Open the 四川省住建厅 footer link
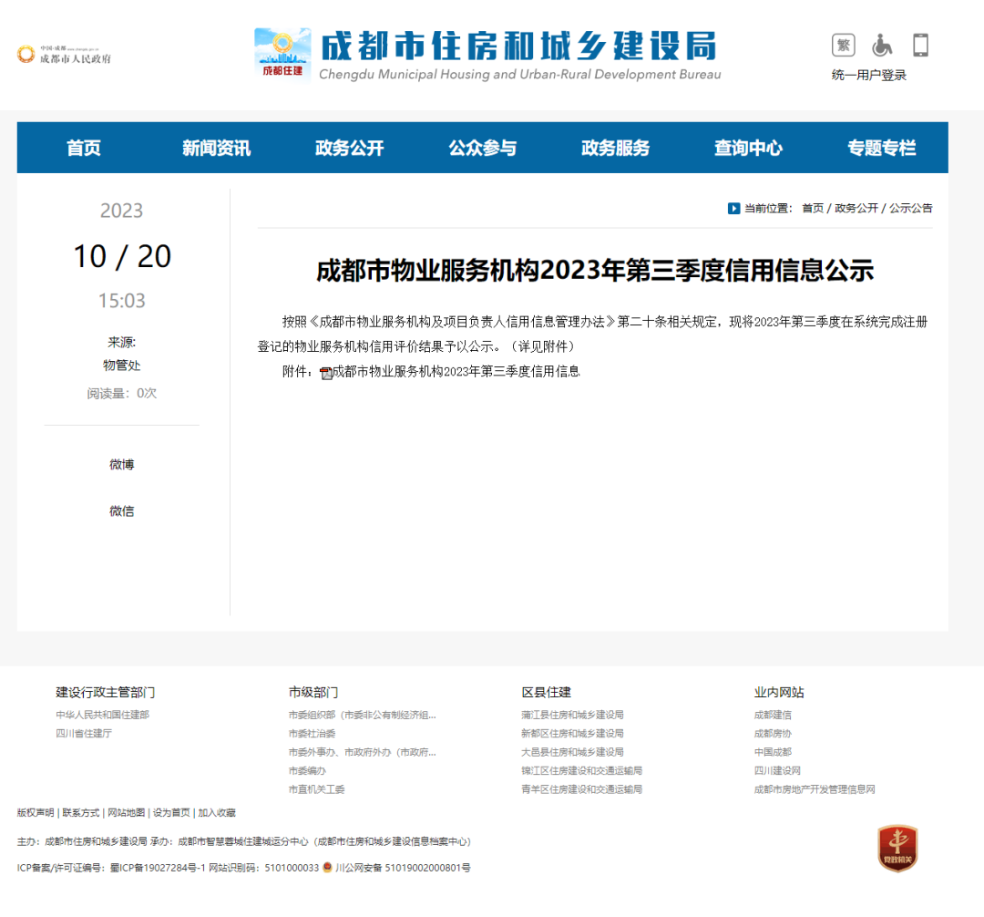The height and width of the screenshot is (917, 984). tap(84, 733)
